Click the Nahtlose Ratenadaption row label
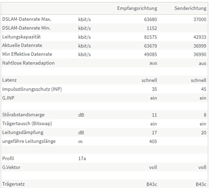 click(28, 63)
